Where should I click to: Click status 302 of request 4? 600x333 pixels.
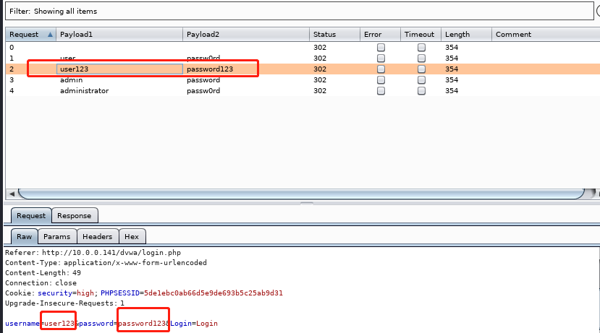320,91
